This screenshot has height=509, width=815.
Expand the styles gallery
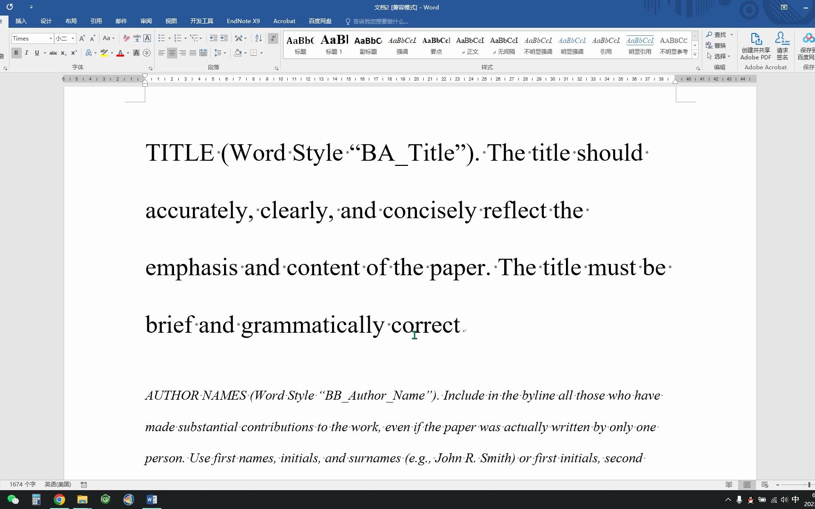click(695, 55)
